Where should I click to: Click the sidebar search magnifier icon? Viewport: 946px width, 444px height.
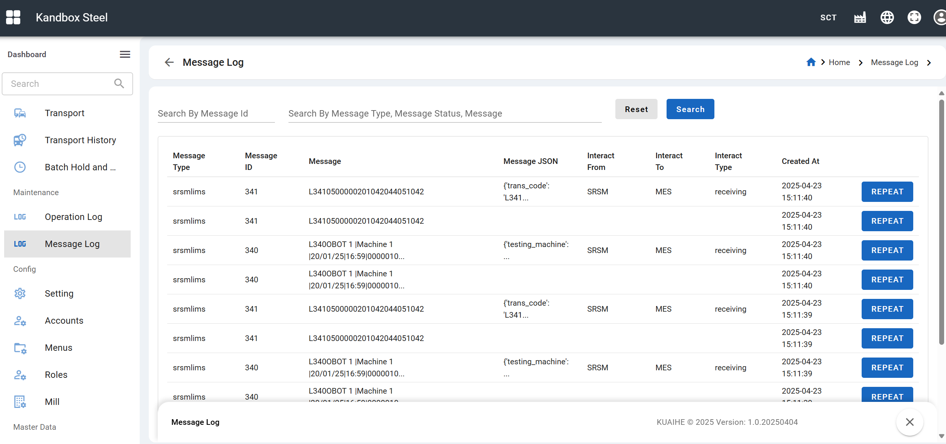119,83
